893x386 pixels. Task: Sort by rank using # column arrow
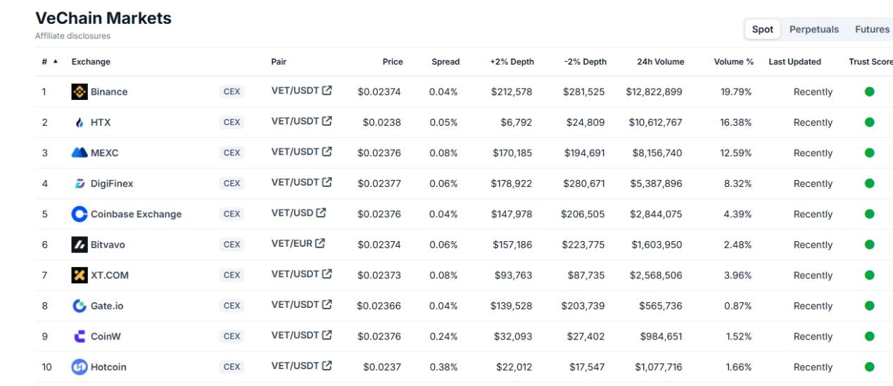56,62
